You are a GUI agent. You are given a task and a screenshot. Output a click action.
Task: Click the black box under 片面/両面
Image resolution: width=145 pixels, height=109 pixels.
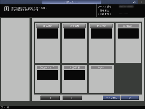pyautogui.click(x=74, y=75)
